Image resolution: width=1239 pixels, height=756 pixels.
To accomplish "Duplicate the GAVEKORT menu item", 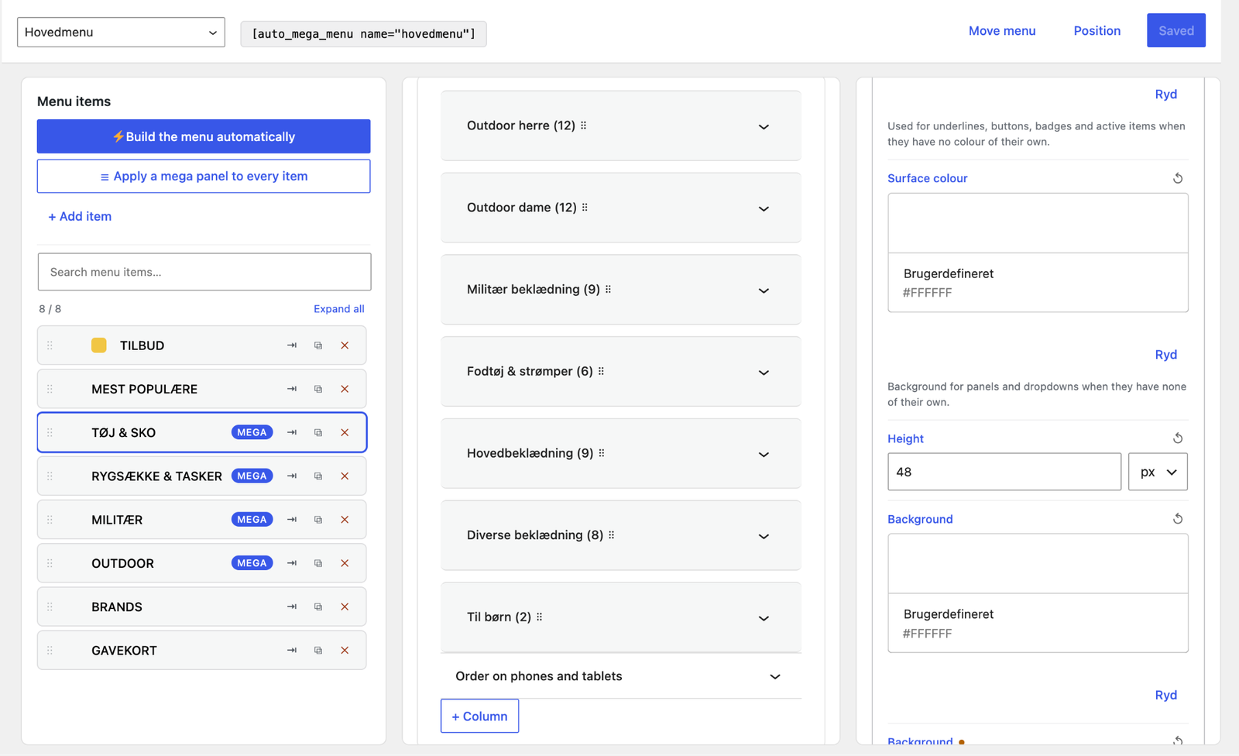I will [318, 651].
